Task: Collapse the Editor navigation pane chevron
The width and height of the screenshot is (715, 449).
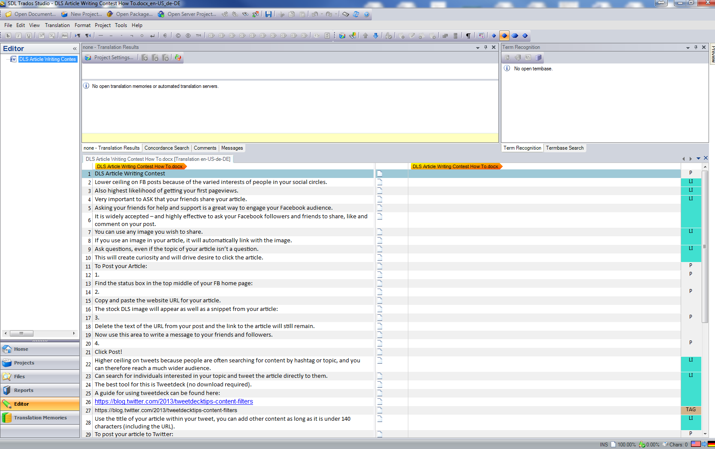Action: (75, 49)
